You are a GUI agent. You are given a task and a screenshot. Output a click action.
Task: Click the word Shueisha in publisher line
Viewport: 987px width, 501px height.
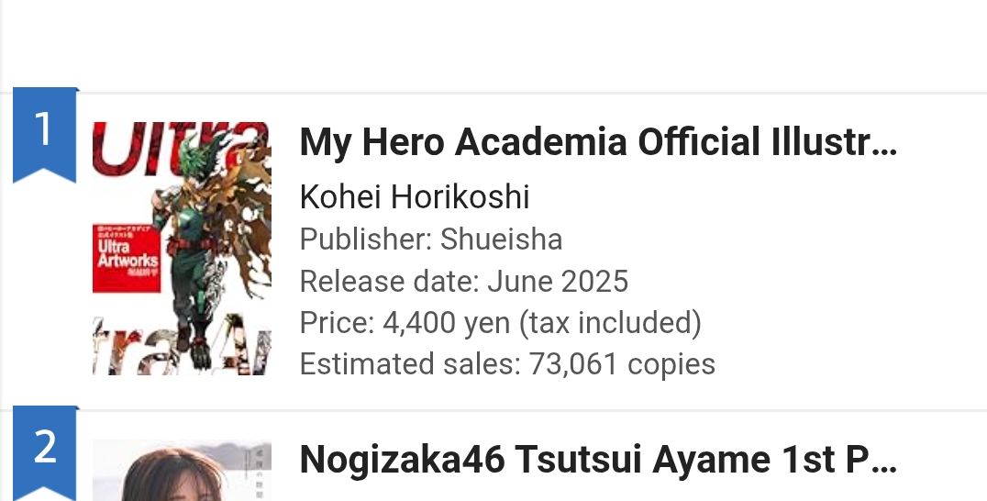[501, 239]
